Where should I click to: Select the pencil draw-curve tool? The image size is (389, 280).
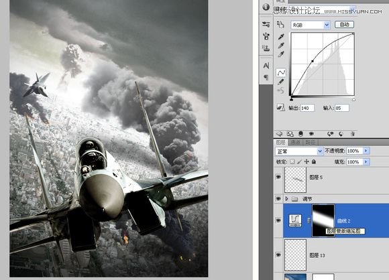(281, 82)
